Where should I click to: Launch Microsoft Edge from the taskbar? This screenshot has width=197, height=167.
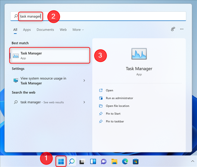click(125, 161)
